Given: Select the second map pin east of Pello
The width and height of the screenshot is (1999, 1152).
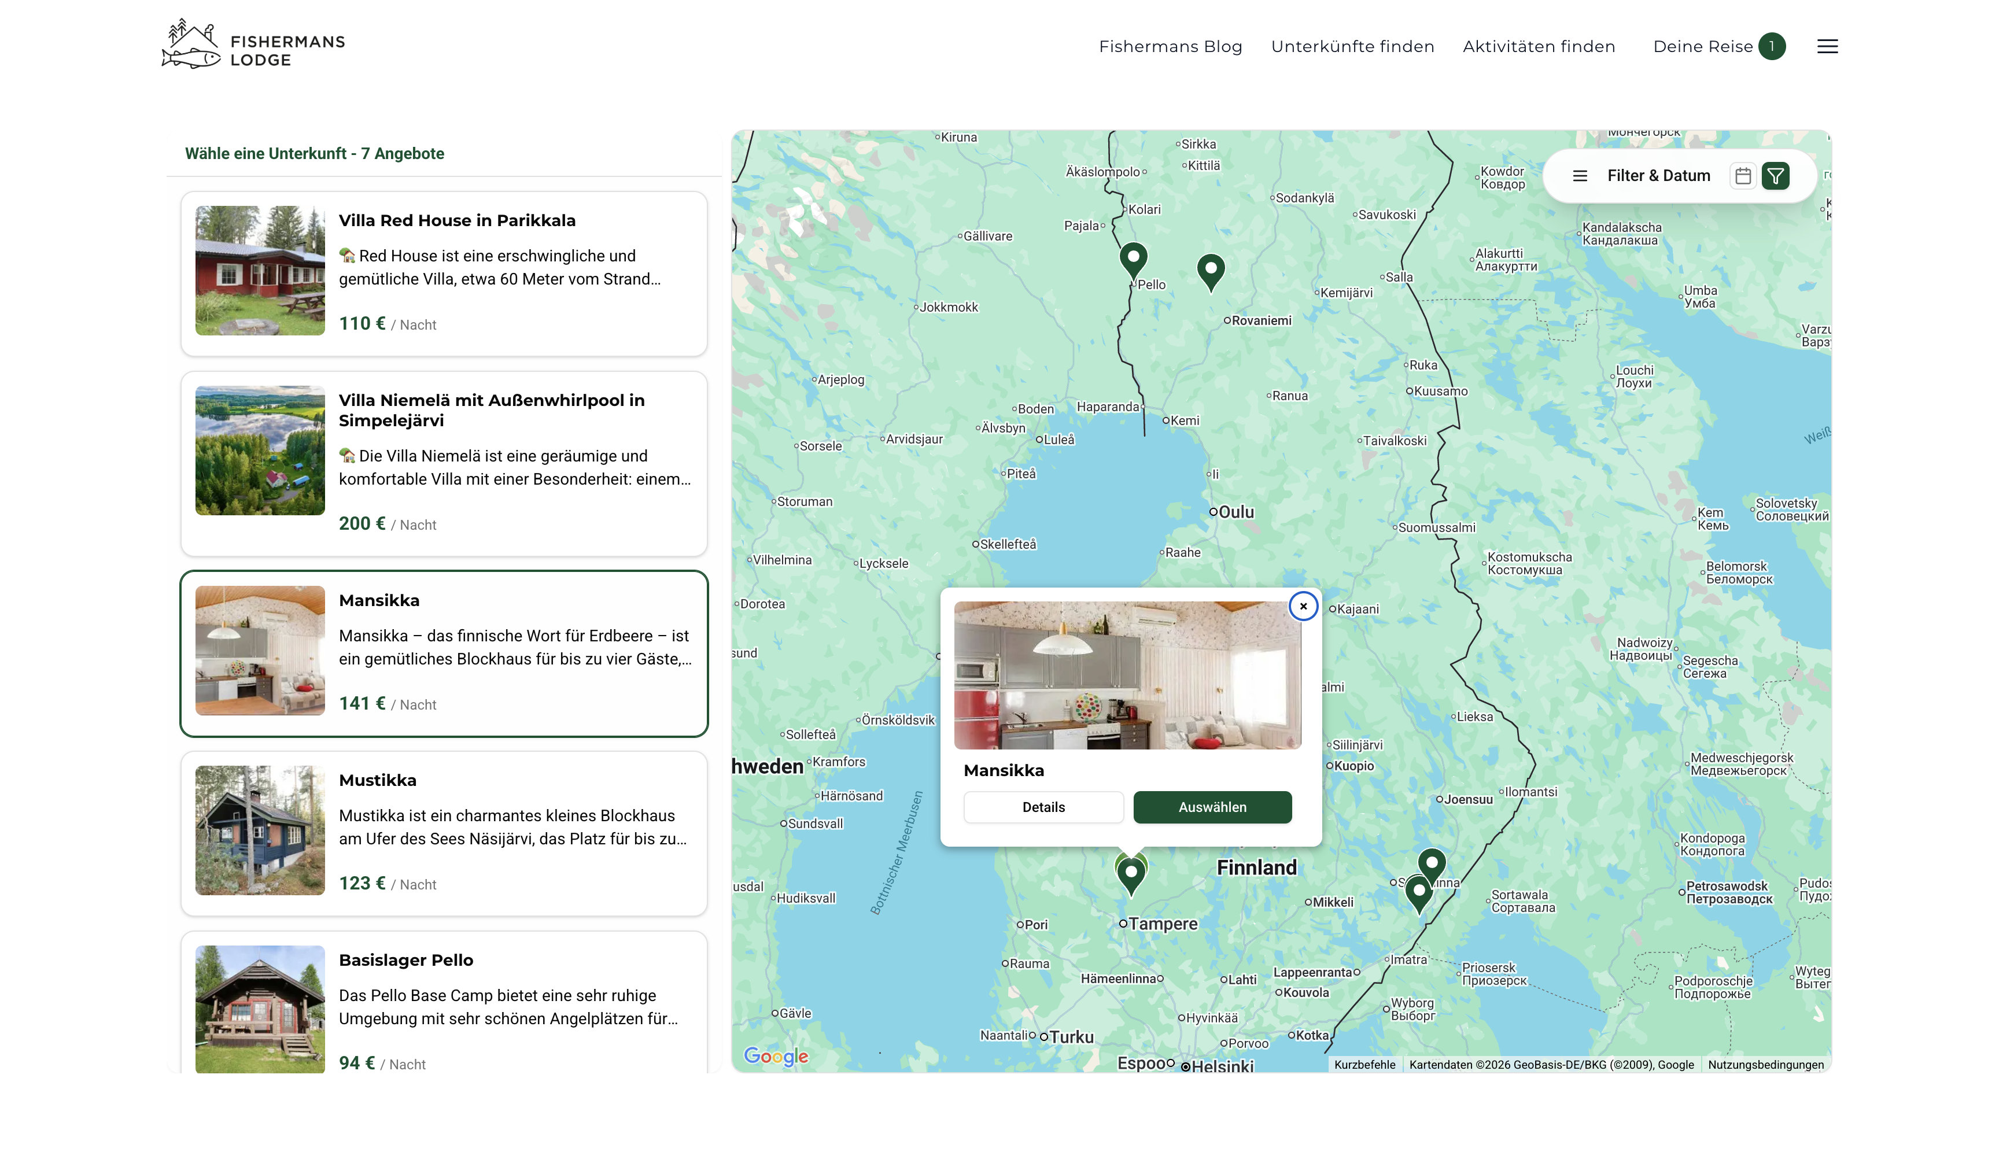Looking at the screenshot, I should (1211, 270).
